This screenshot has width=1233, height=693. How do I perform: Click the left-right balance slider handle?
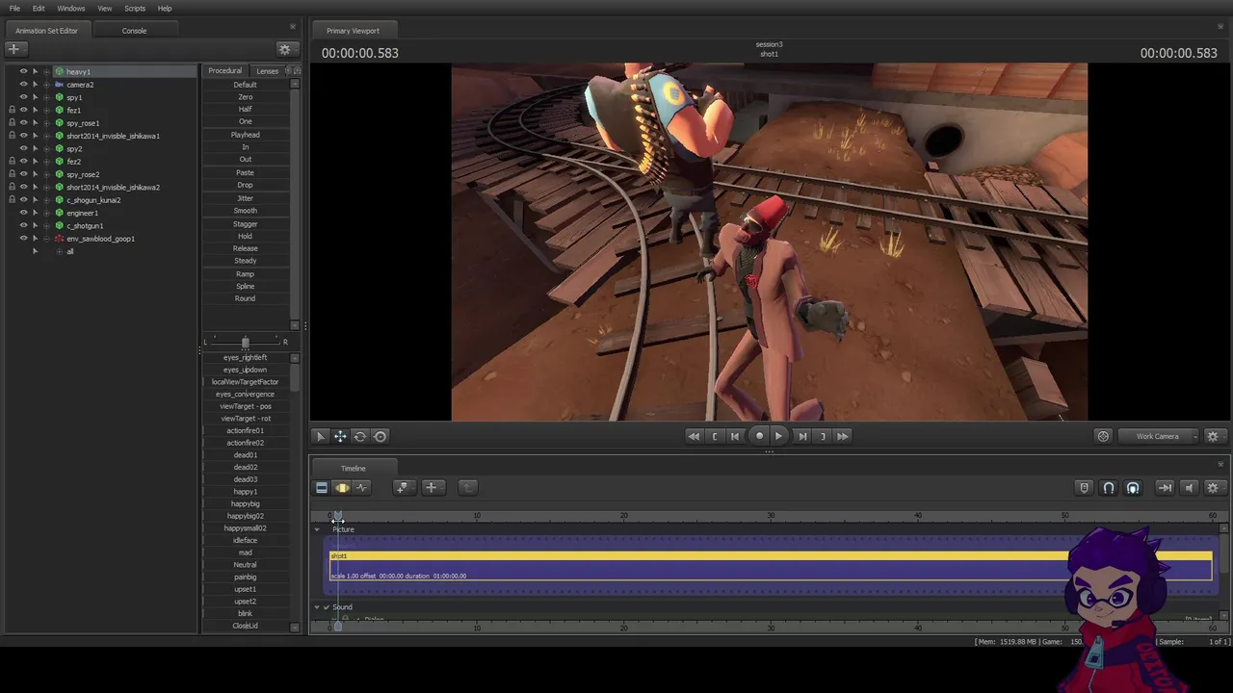pos(245,342)
